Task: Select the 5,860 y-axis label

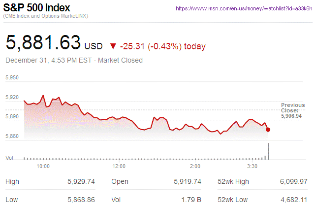Action: coord(12,136)
